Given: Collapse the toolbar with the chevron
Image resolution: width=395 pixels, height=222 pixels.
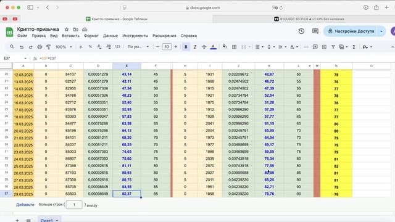Looking at the screenshot, I should click(x=393, y=47).
